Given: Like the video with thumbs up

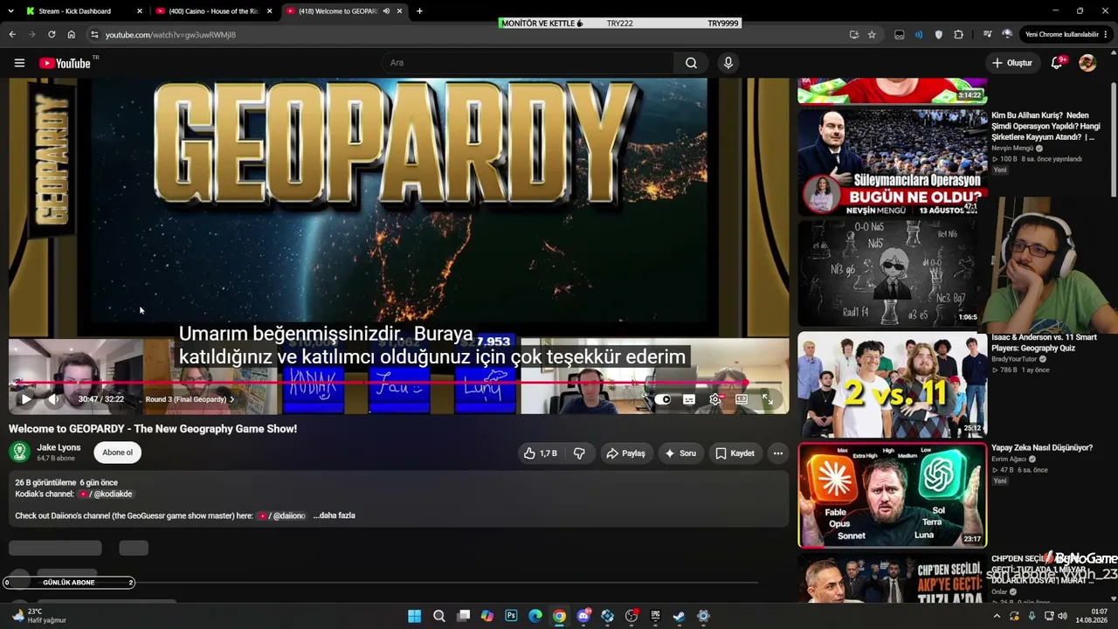Looking at the screenshot, I should tap(540, 453).
